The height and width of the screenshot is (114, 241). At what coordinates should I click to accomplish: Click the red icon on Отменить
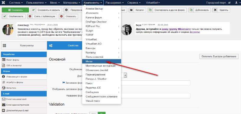61,16
